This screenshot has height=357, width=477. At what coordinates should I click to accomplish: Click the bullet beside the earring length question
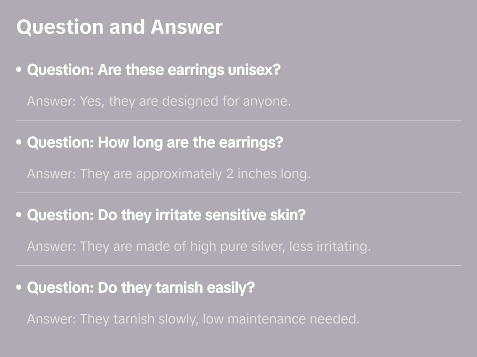coord(19,142)
